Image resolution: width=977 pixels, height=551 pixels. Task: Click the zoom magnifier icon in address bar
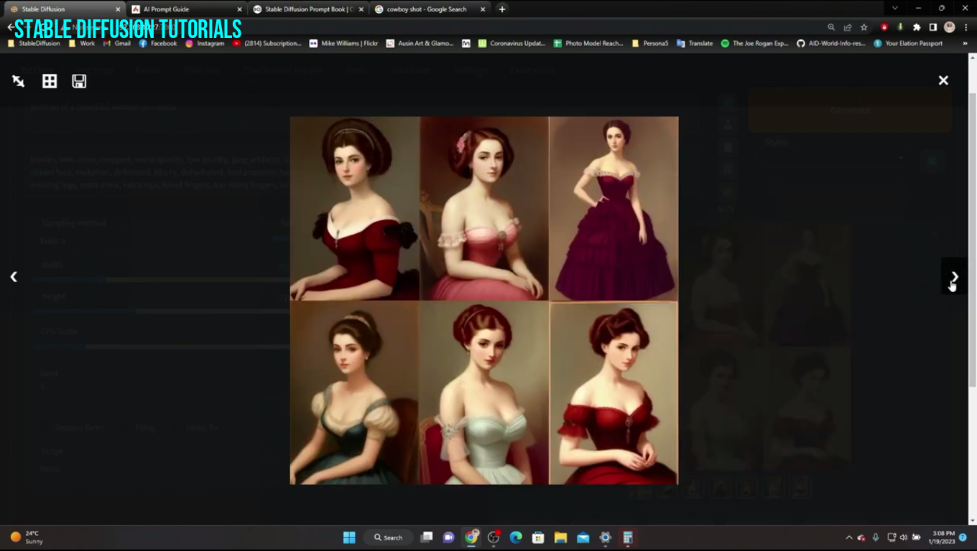(831, 27)
